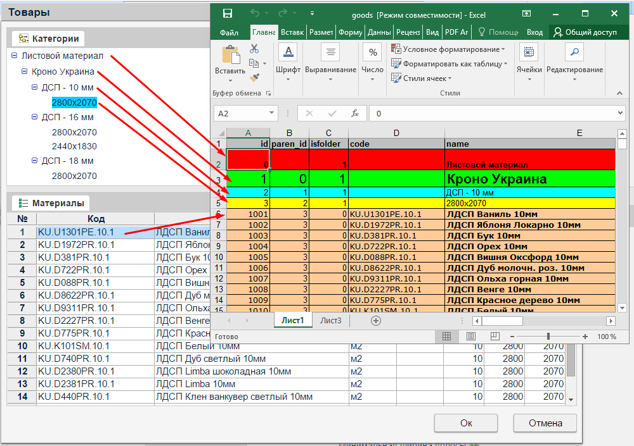634x446 pixels.
Task: Open the Шрифт font group icon
Action: [x=288, y=53]
